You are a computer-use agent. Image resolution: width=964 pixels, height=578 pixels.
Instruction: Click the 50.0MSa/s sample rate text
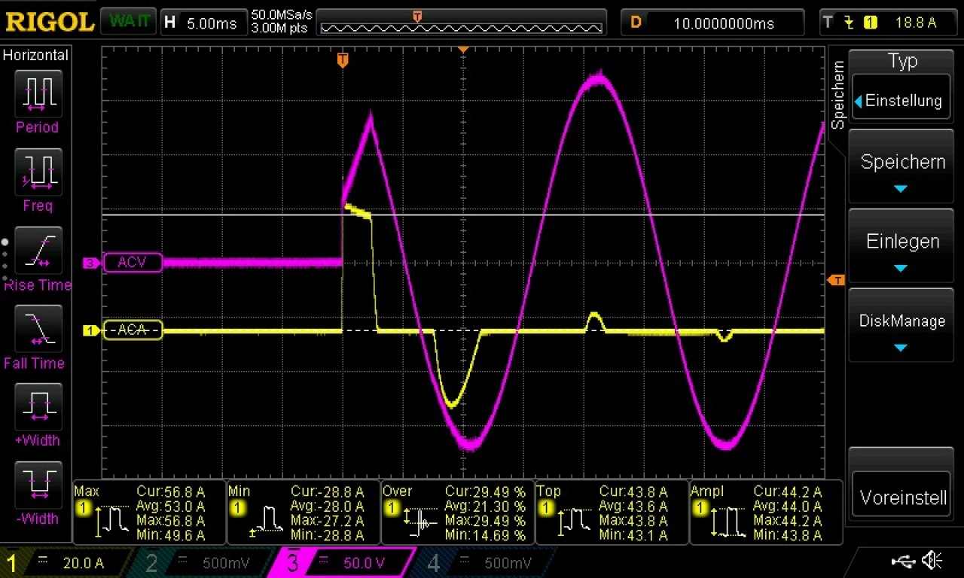pos(282,15)
